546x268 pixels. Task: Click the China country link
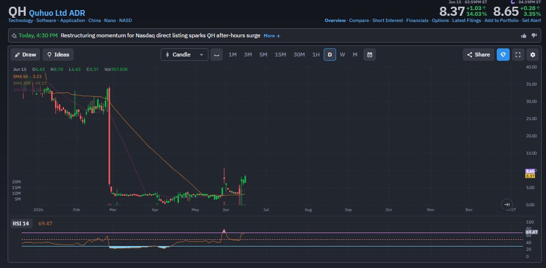(x=94, y=21)
